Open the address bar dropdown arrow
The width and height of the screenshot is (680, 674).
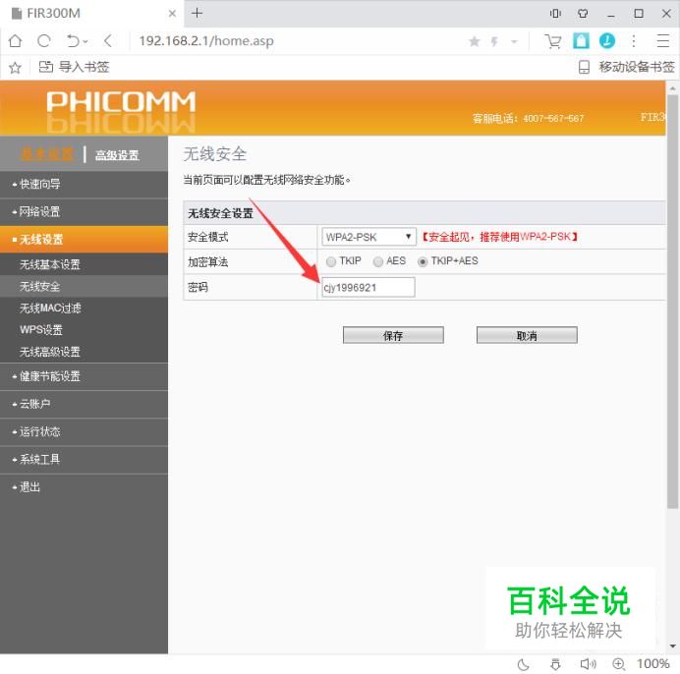(x=514, y=41)
